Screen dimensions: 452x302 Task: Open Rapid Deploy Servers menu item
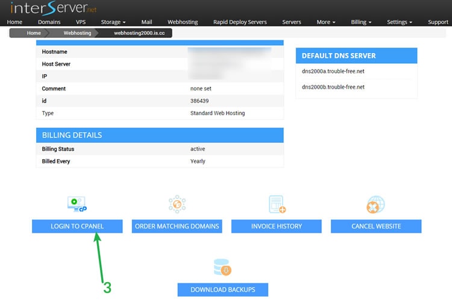click(x=240, y=22)
